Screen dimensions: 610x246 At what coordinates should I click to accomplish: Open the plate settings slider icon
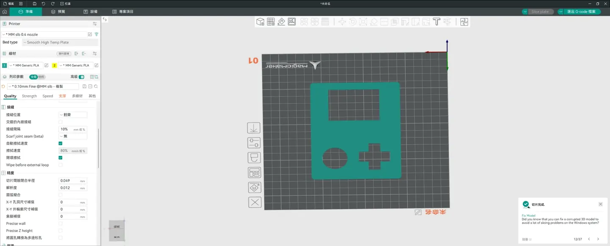[x=254, y=143]
